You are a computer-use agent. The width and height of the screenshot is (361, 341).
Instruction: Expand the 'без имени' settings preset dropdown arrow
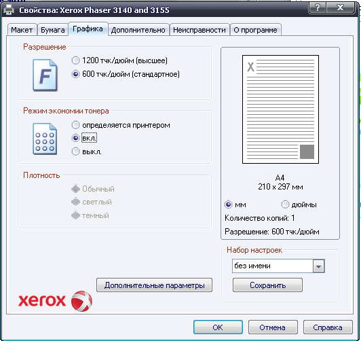(319, 266)
